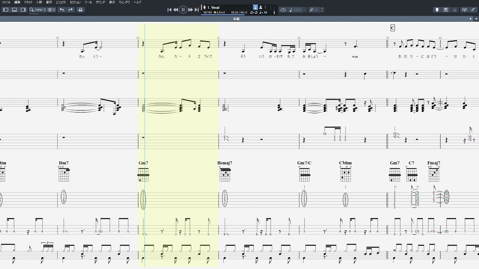The height and width of the screenshot is (269, 479).
Task: Toggle the left edit palette panel
Action: pos(6,10)
